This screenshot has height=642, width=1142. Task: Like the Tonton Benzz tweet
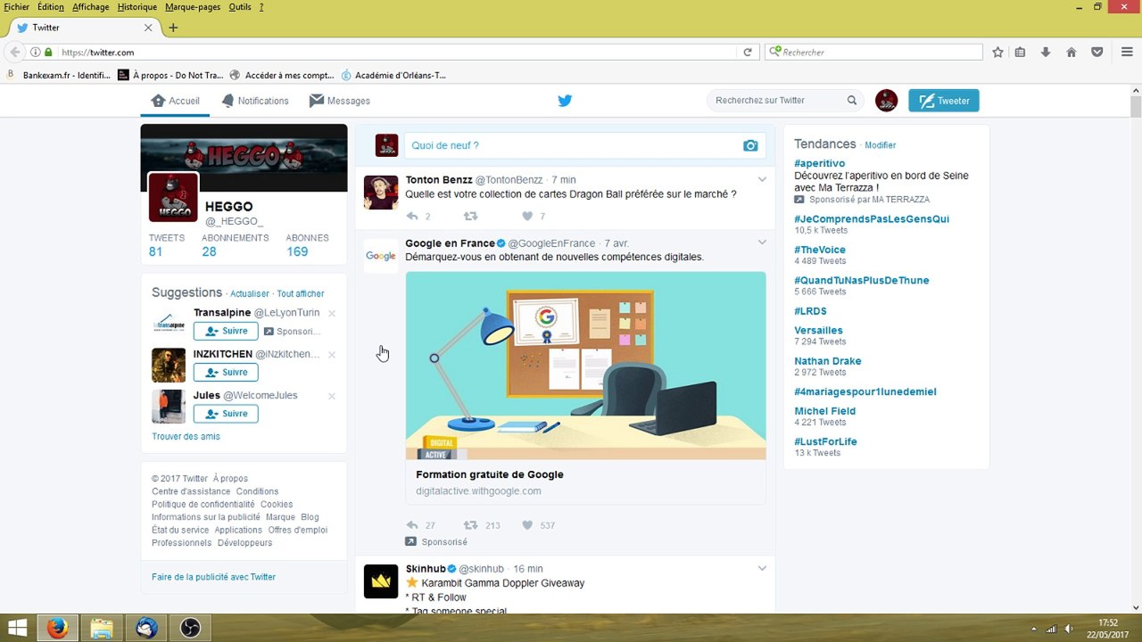click(x=527, y=216)
